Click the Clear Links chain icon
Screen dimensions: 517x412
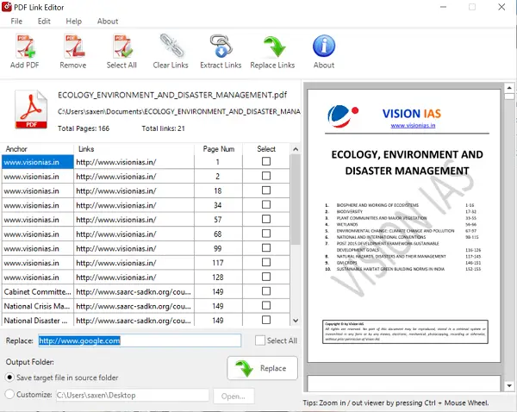pyautogui.click(x=171, y=46)
